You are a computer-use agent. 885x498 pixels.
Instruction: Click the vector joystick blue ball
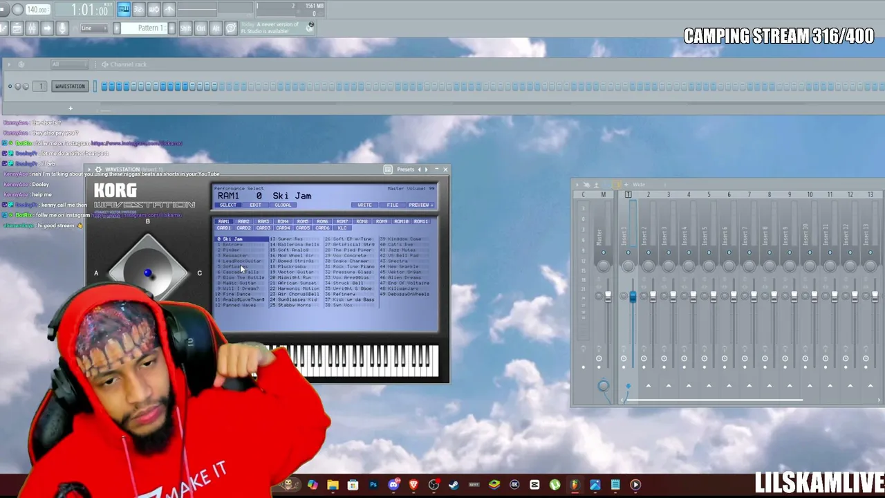point(147,274)
